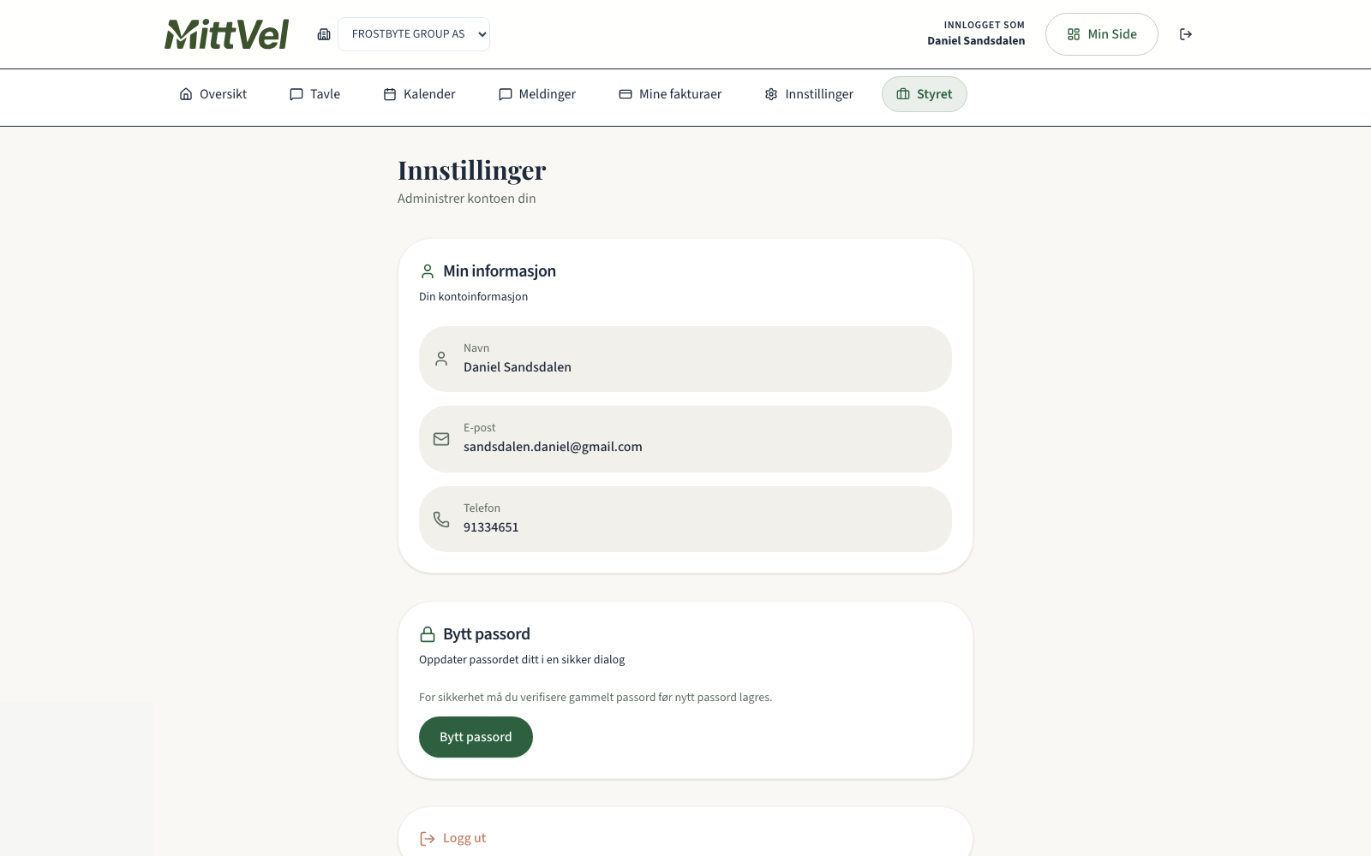Open the Oversikt tab
This screenshot has width=1371, height=856.
(x=213, y=94)
